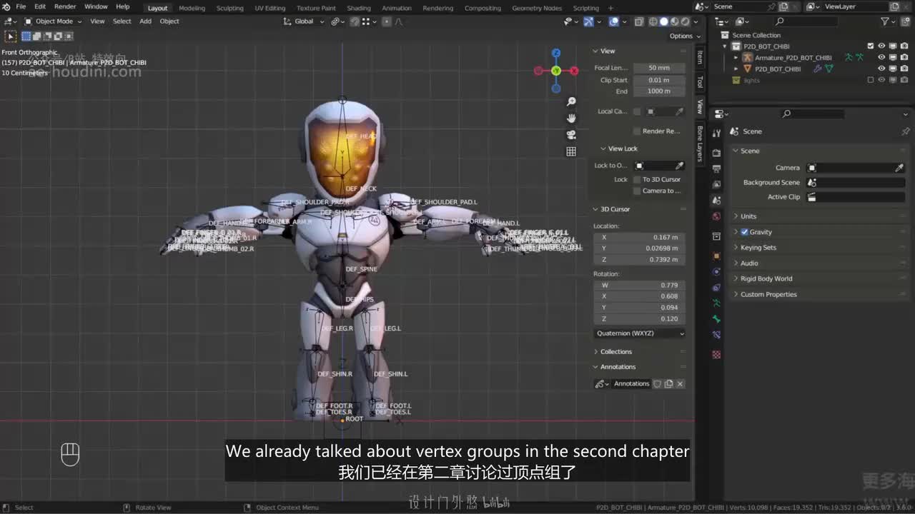Toggle the camera view gizmo
Screen dimensions: 915x514
tap(571, 135)
